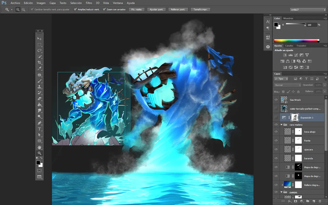The height and width of the screenshot is (205, 328).
Task: Change screen mode from toolbox bottom icon
Action: (x=39, y=177)
